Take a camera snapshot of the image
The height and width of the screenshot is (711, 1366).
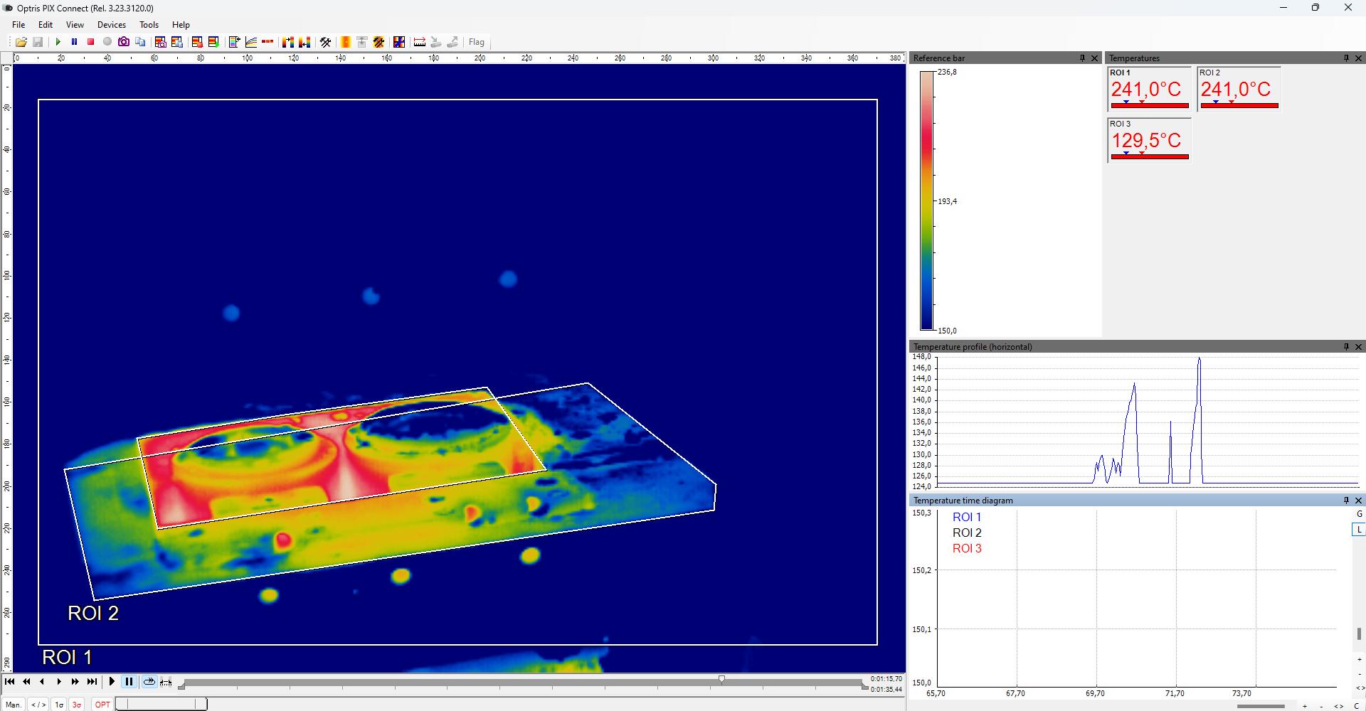tap(124, 42)
